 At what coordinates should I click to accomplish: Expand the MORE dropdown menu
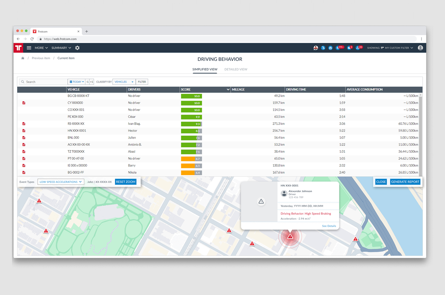coord(41,48)
